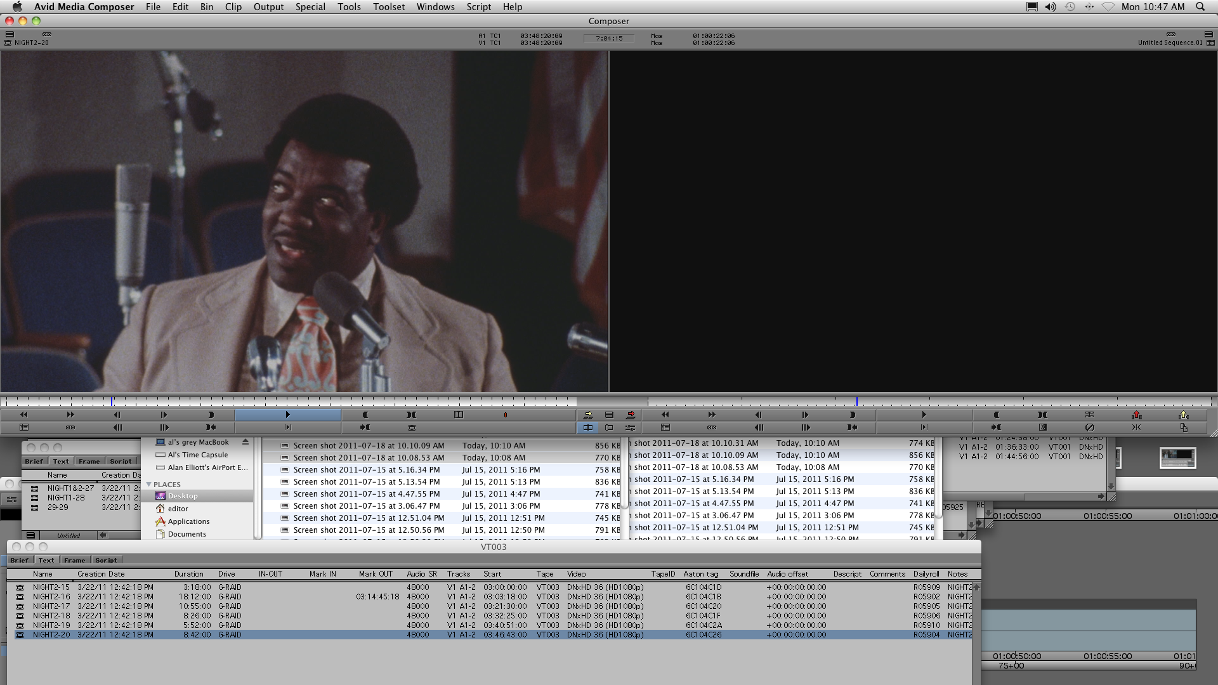Open the Special menu
The width and height of the screenshot is (1218, 685).
click(x=310, y=7)
